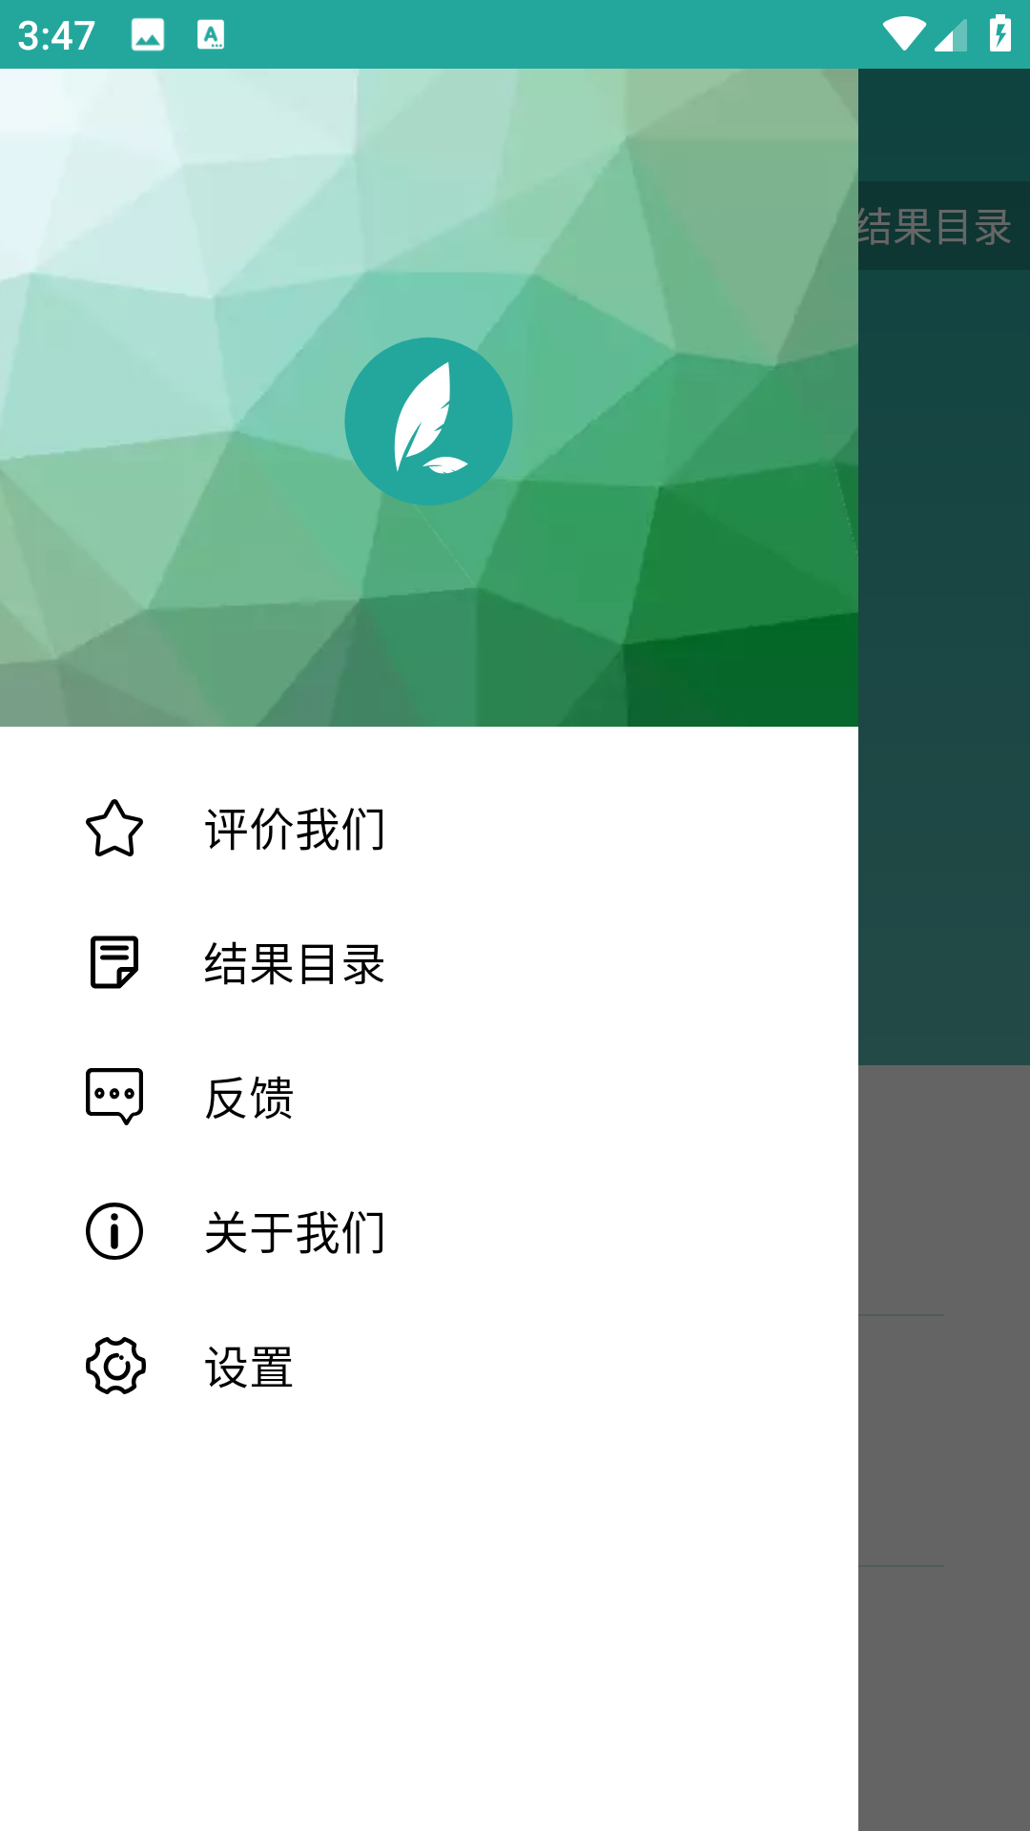This screenshot has height=1831, width=1030.
Task: Tap the dark teal area beside drawer
Action: (x=944, y=668)
